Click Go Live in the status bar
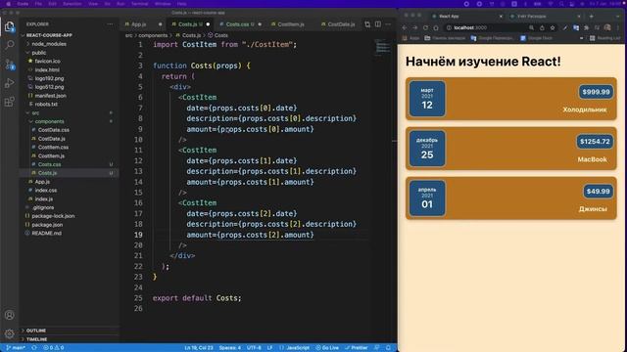627x352 pixels. coord(327,348)
